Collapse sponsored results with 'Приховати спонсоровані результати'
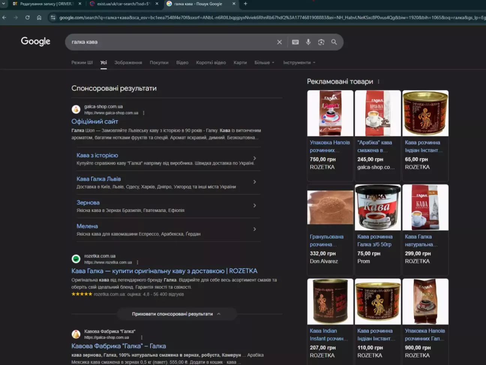 tap(176, 314)
